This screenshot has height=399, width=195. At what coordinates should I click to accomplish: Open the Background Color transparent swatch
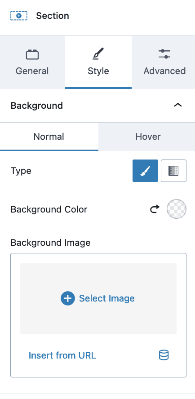(x=177, y=209)
